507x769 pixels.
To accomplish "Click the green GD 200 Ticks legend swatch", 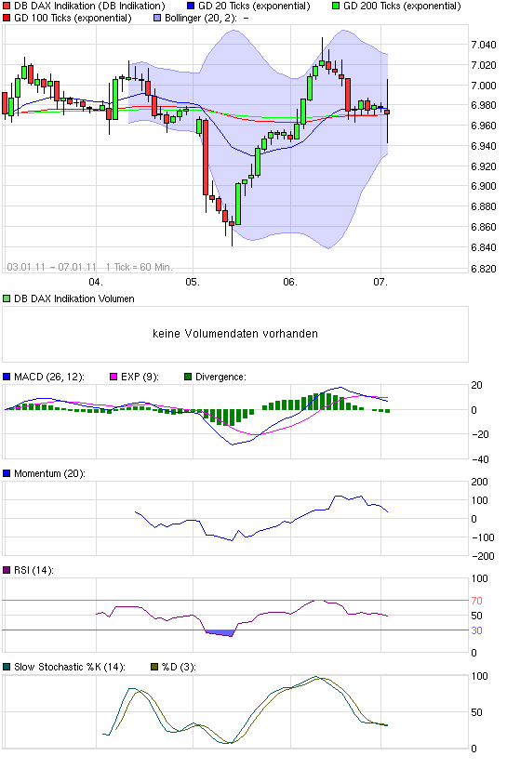I will [336, 7].
